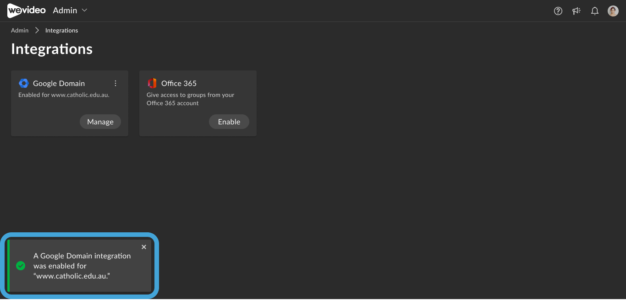Click the Google Domain logo icon
The width and height of the screenshot is (626, 300).
click(x=23, y=83)
